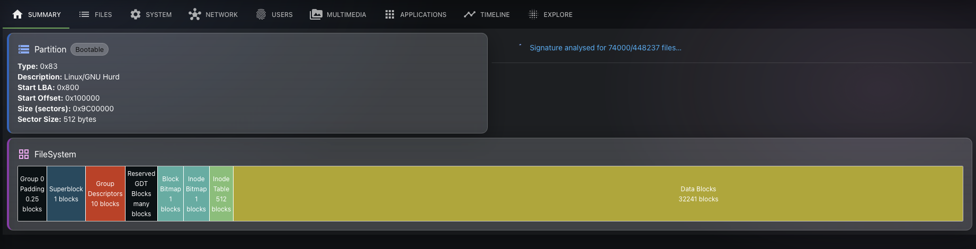Click the Data Blocks yellow region

pyautogui.click(x=698, y=194)
